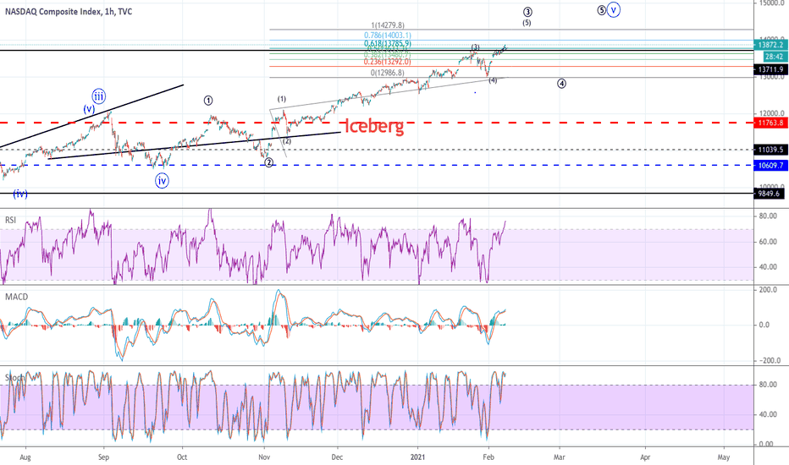This screenshot has width=789, height=465.
Task: Select Fibonacci level 0(12986.8) label
Action: point(388,73)
